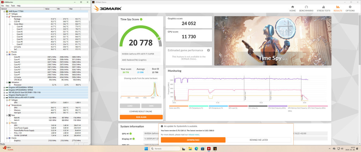Viewport: 361px width, 152px height.
Task: Go to the BENCHMARKS page
Action: click(x=306, y=8)
